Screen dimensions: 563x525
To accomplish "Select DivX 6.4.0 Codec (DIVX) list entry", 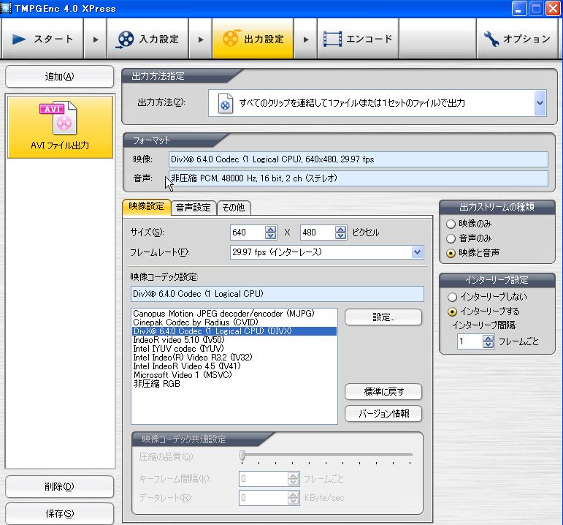I will point(234,331).
